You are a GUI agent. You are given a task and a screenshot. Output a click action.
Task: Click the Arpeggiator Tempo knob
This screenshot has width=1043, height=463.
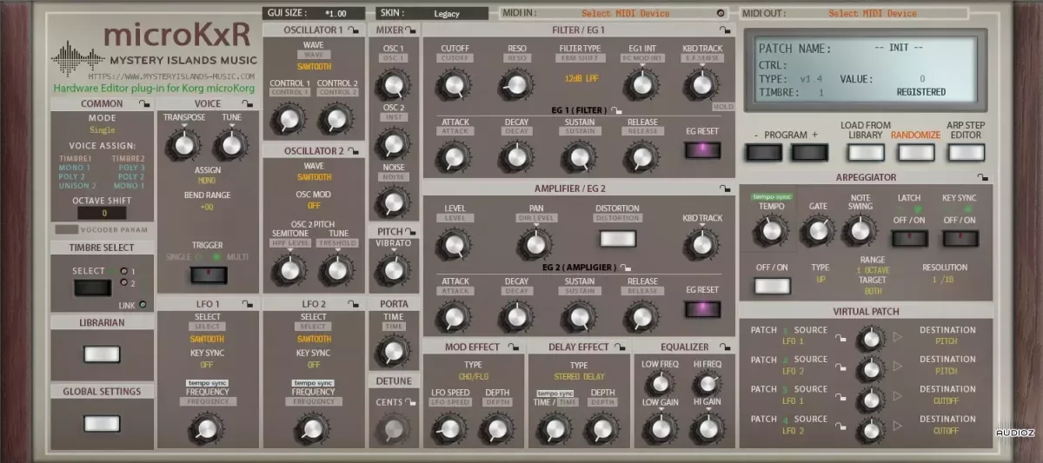click(770, 230)
